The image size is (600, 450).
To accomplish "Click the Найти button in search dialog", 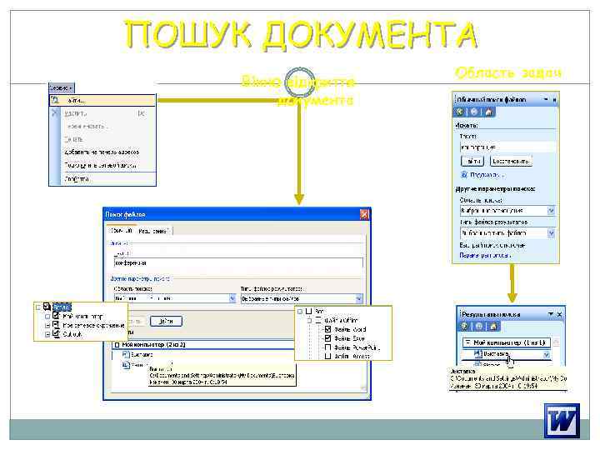I will coord(166,321).
